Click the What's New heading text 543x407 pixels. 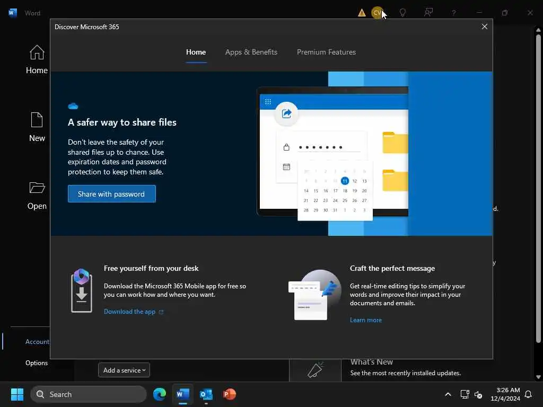[x=372, y=362]
